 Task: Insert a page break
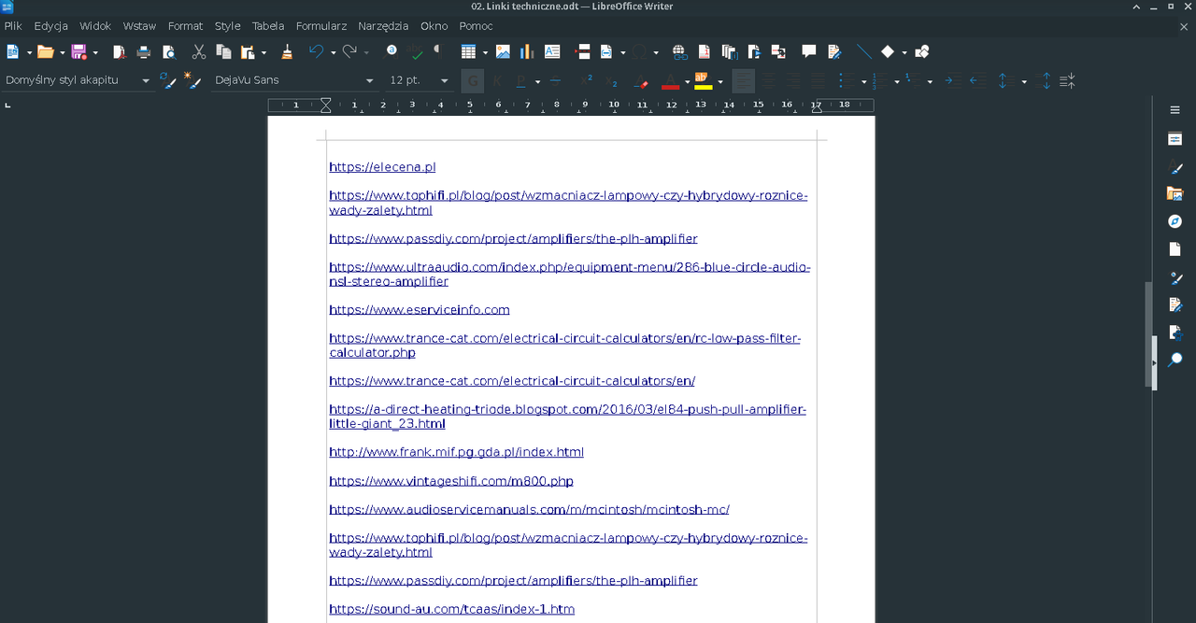tap(583, 51)
